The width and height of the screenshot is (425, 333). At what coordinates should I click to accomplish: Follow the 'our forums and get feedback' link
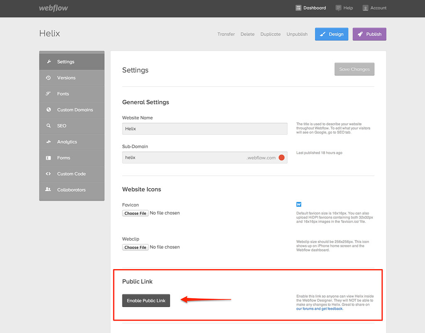tap(320, 309)
